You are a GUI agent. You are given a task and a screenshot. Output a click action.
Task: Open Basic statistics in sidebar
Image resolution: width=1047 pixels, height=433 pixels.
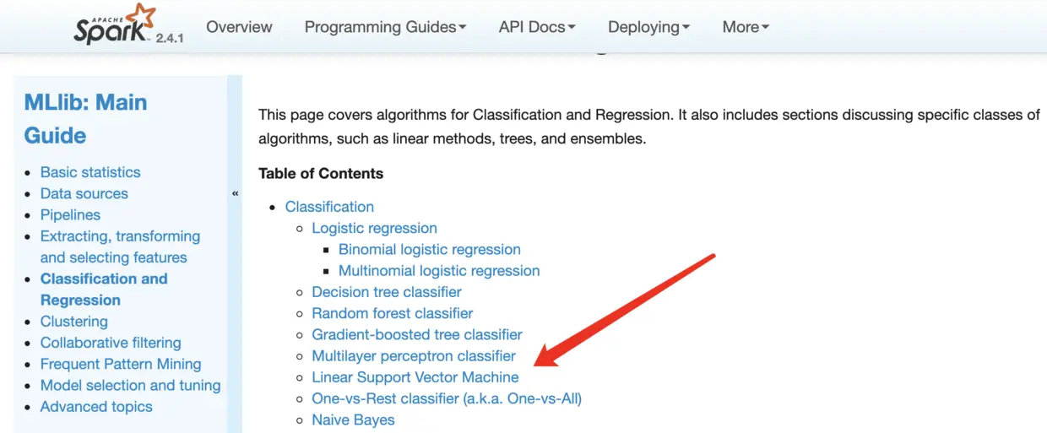coord(90,172)
